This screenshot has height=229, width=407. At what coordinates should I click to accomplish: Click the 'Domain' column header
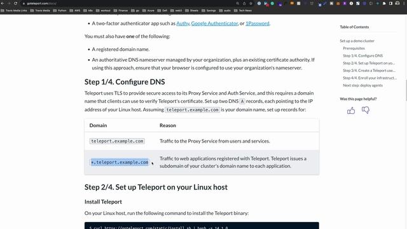click(98, 125)
